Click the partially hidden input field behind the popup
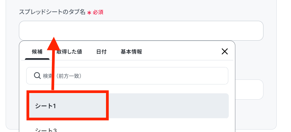This screenshot has width=291, height=132. 249,90
